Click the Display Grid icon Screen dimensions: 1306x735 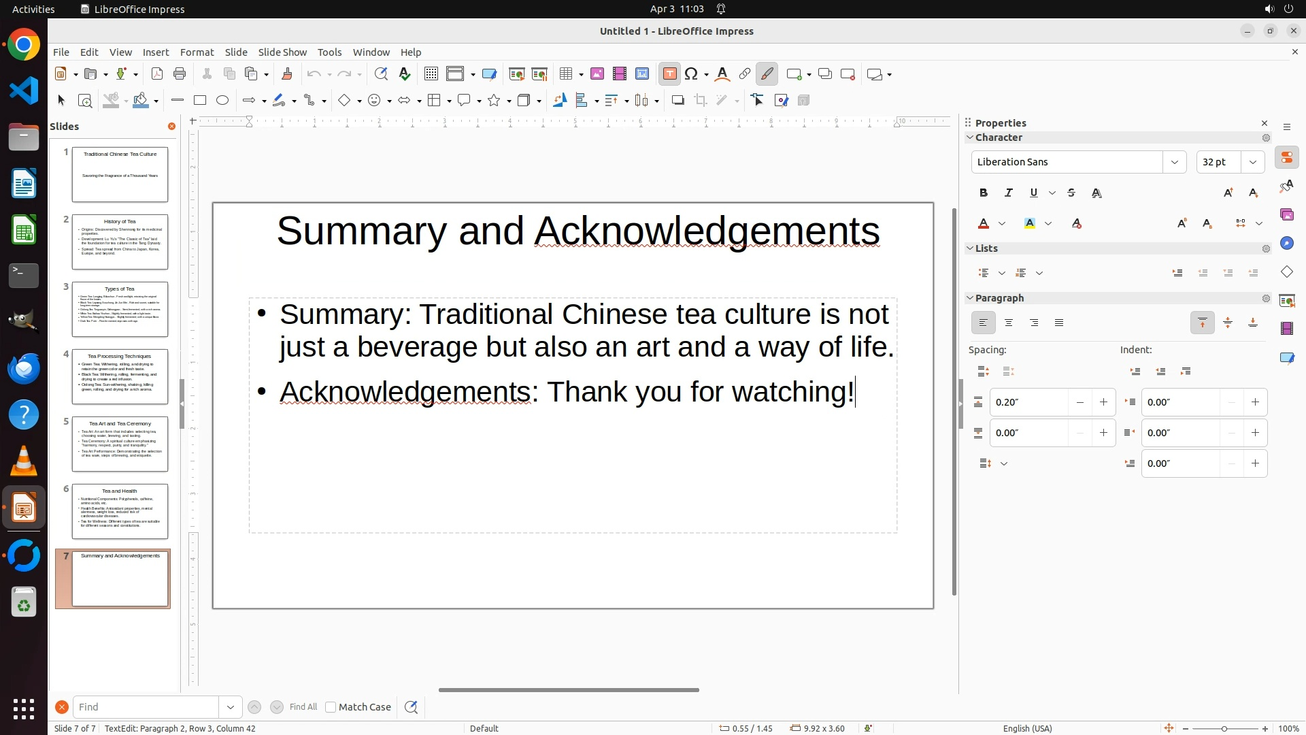point(431,74)
